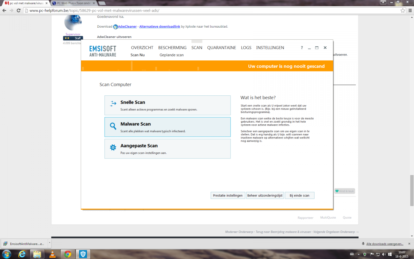The height and width of the screenshot is (259, 414).
Task: Start the Malware Scan option
Action: (167, 127)
